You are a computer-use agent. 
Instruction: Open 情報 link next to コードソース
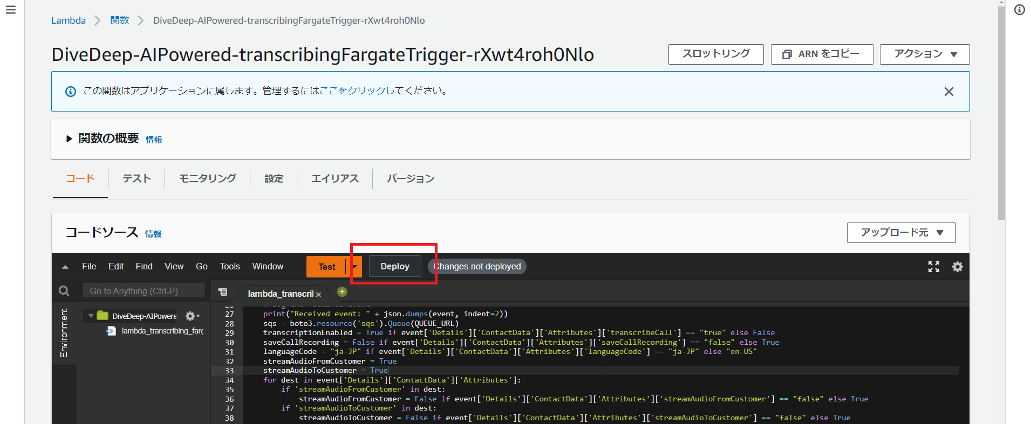[153, 234]
